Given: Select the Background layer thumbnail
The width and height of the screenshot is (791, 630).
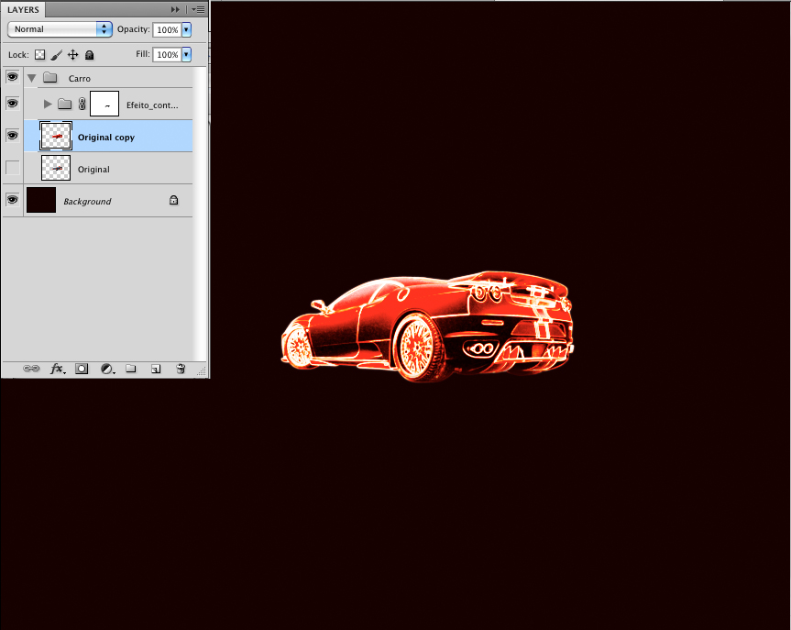Looking at the screenshot, I should [41, 200].
